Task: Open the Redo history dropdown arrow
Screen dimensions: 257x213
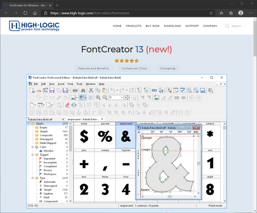Action: click(127, 90)
